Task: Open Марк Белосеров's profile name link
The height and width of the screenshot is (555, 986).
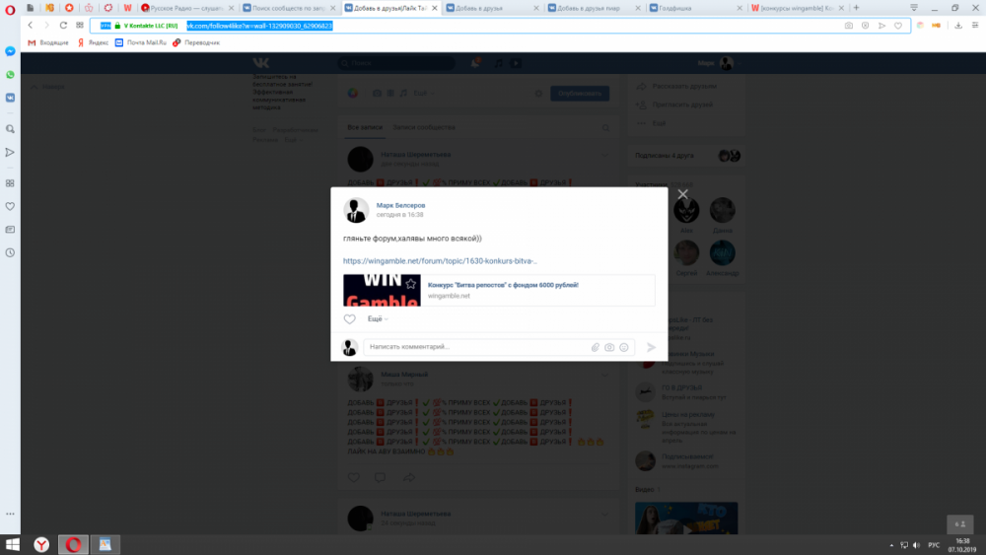Action: coord(401,205)
